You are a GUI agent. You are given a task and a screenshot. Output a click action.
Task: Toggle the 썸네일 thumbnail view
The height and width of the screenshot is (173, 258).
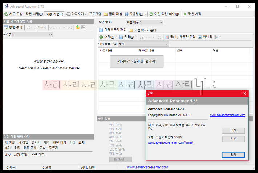click(205, 37)
